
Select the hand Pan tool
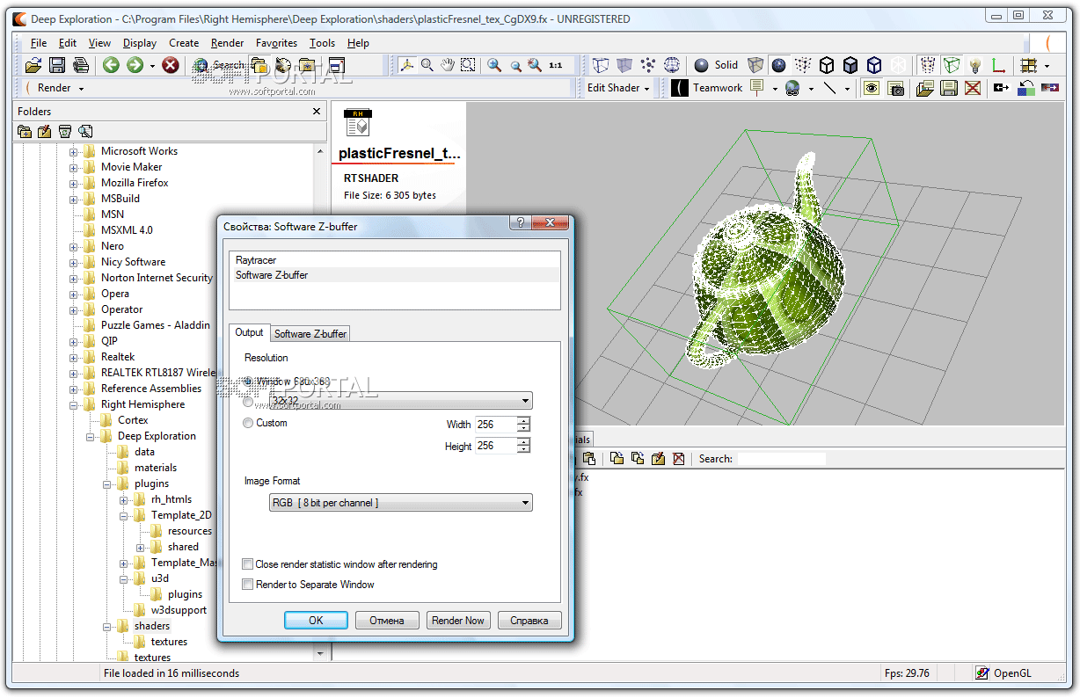pos(448,65)
